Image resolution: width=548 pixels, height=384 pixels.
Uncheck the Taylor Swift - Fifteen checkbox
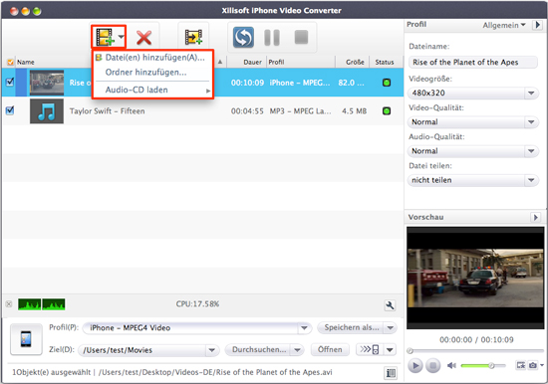10,110
